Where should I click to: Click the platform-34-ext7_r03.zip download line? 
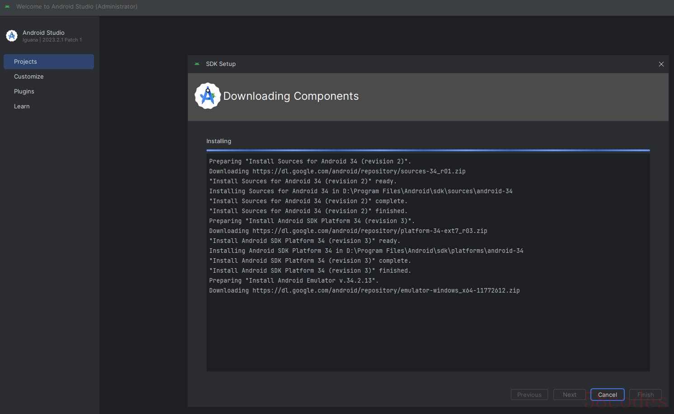pyautogui.click(x=348, y=231)
